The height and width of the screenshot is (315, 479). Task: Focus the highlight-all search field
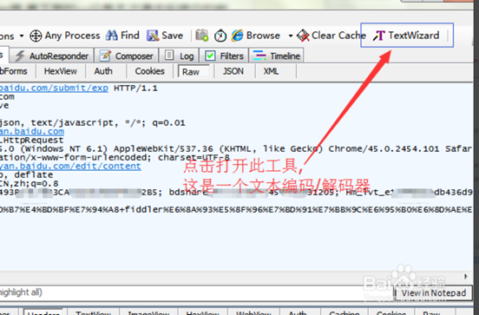tap(195, 292)
